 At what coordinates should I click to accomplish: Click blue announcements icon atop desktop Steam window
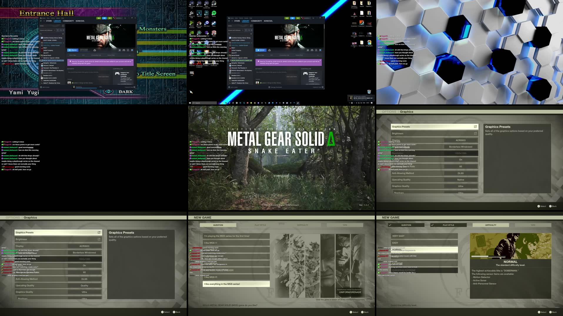293,18
